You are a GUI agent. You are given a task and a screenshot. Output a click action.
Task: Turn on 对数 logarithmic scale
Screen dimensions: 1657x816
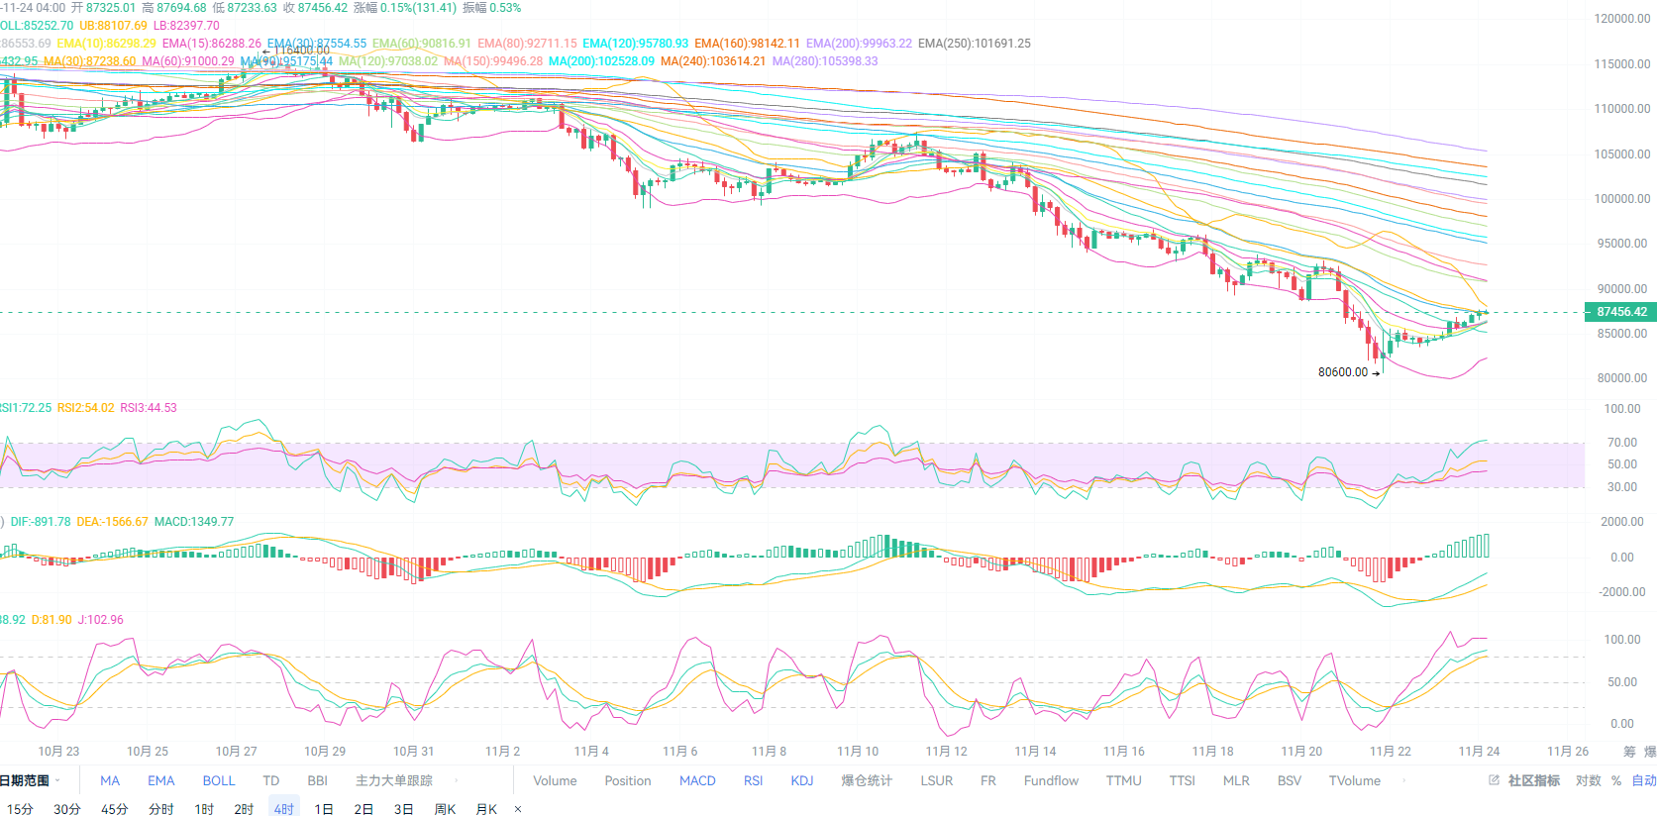click(1589, 780)
